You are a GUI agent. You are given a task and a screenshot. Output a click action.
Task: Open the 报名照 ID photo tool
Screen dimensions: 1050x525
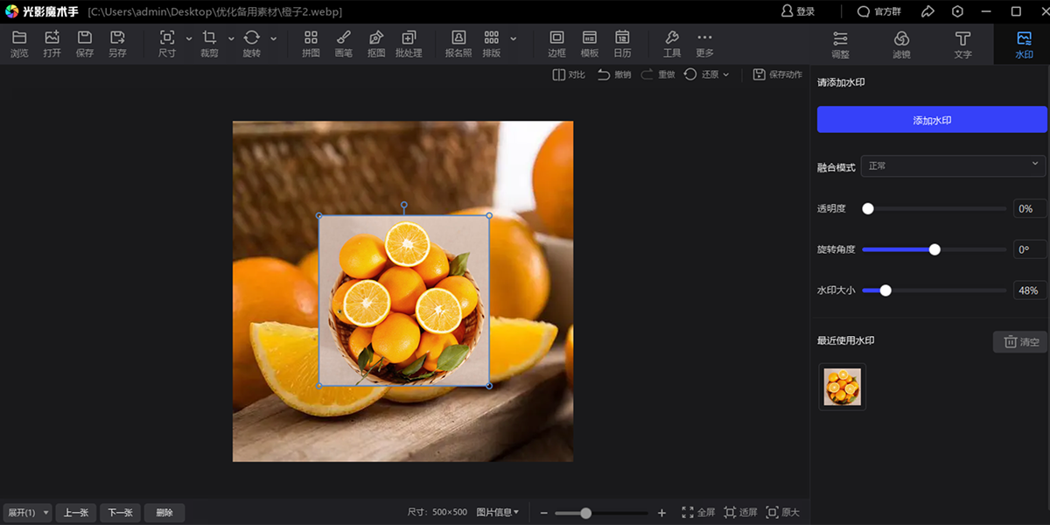click(458, 44)
